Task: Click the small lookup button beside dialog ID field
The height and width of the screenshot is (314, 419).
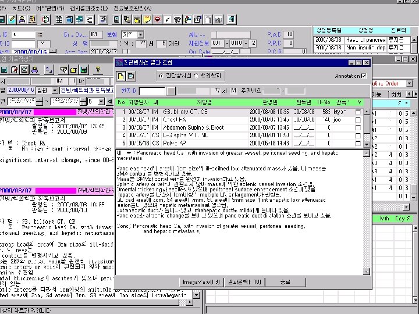Action: coord(171,91)
